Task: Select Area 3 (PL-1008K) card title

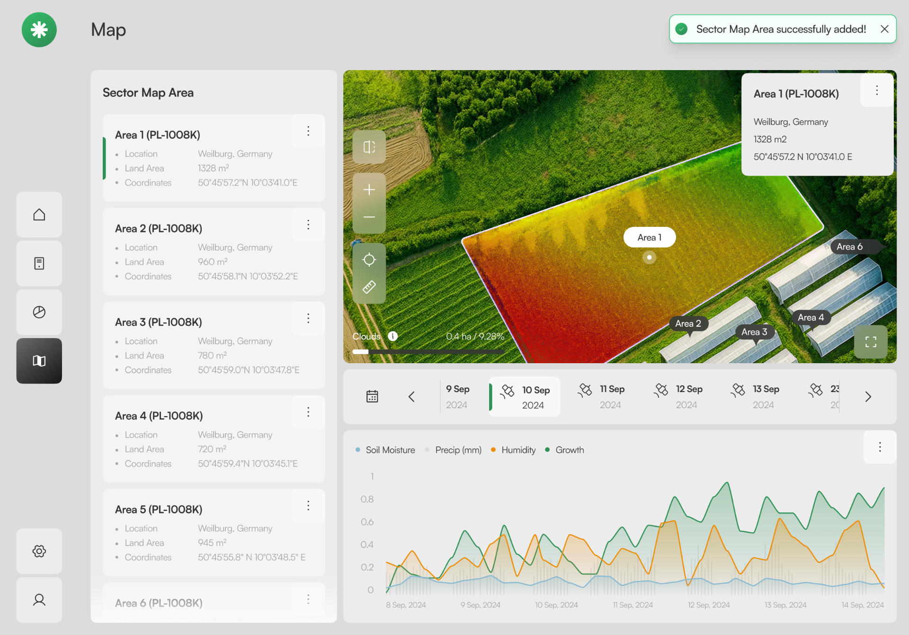Action: click(x=159, y=322)
